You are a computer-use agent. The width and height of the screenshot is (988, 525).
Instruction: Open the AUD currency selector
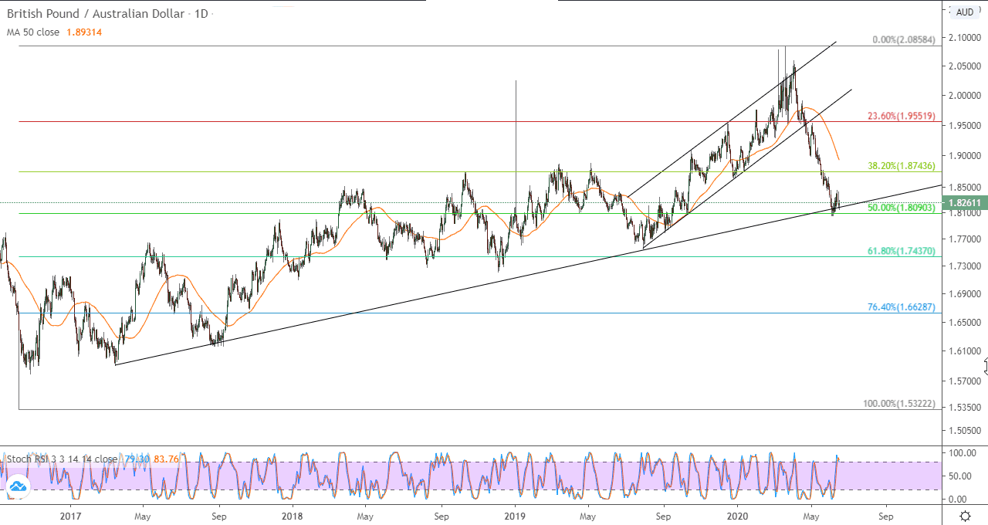click(x=965, y=12)
